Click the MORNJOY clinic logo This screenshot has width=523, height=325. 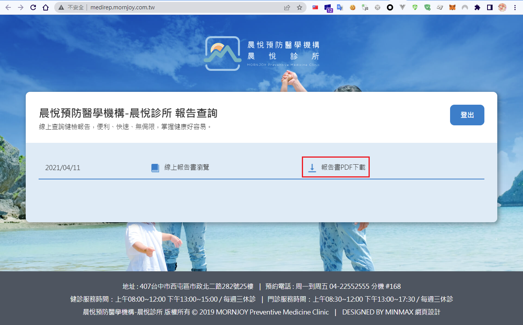click(262, 53)
